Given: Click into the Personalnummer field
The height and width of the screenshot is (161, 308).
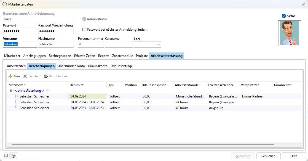Looking at the screenshot, I should pos(91,44).
